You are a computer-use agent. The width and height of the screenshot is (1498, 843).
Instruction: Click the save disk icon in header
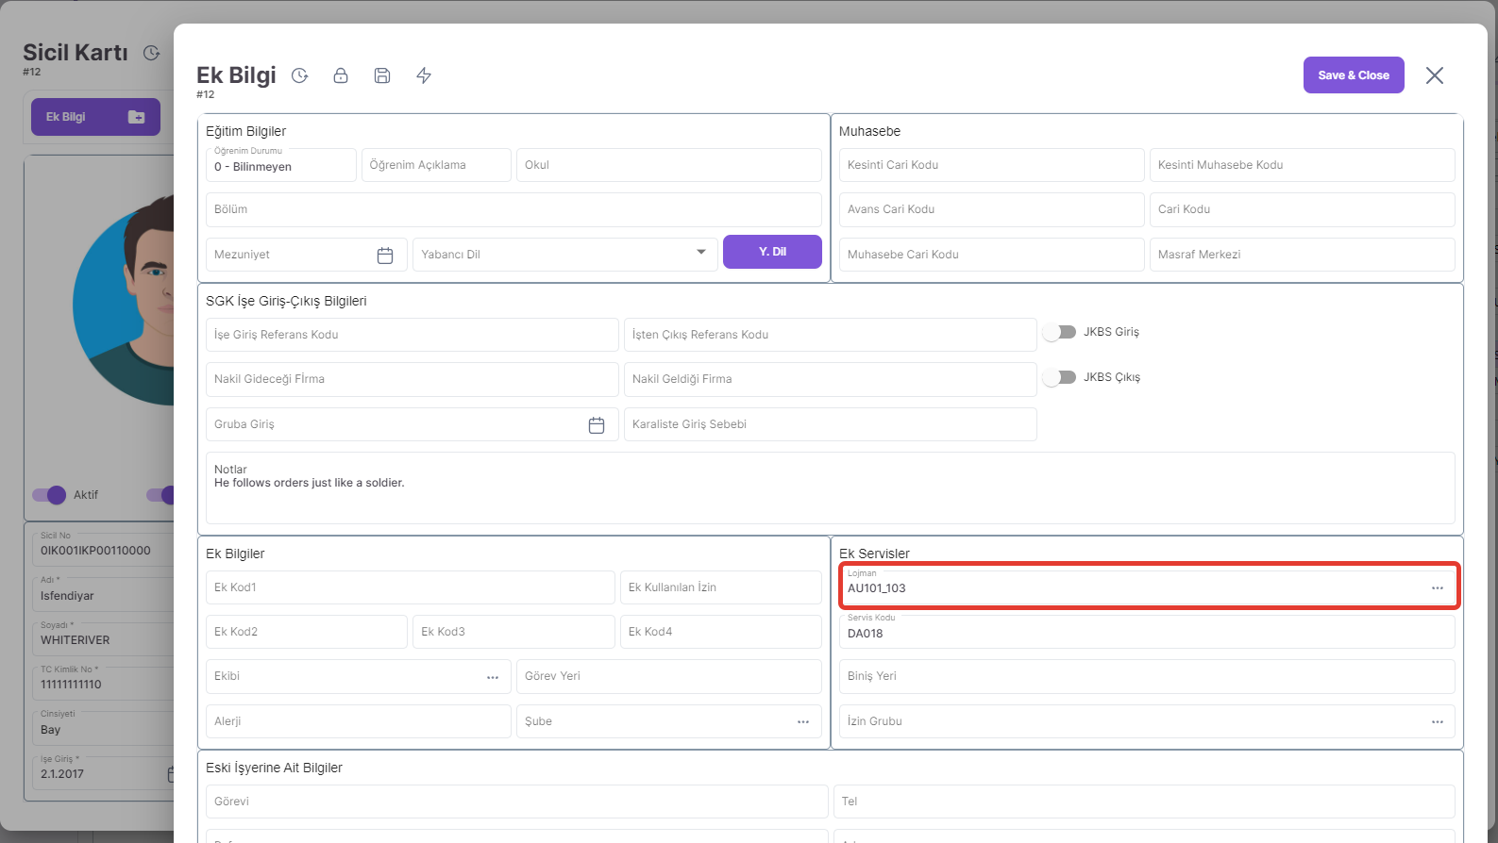382,75
